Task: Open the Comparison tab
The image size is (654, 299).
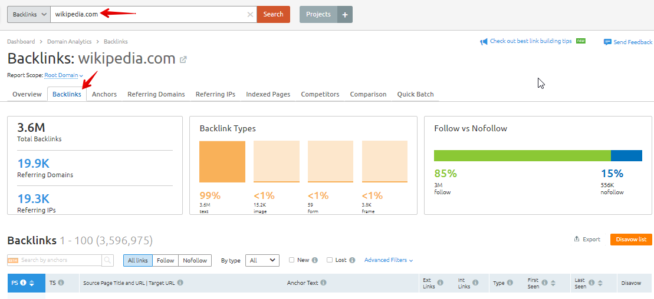Action: point(369,94)
